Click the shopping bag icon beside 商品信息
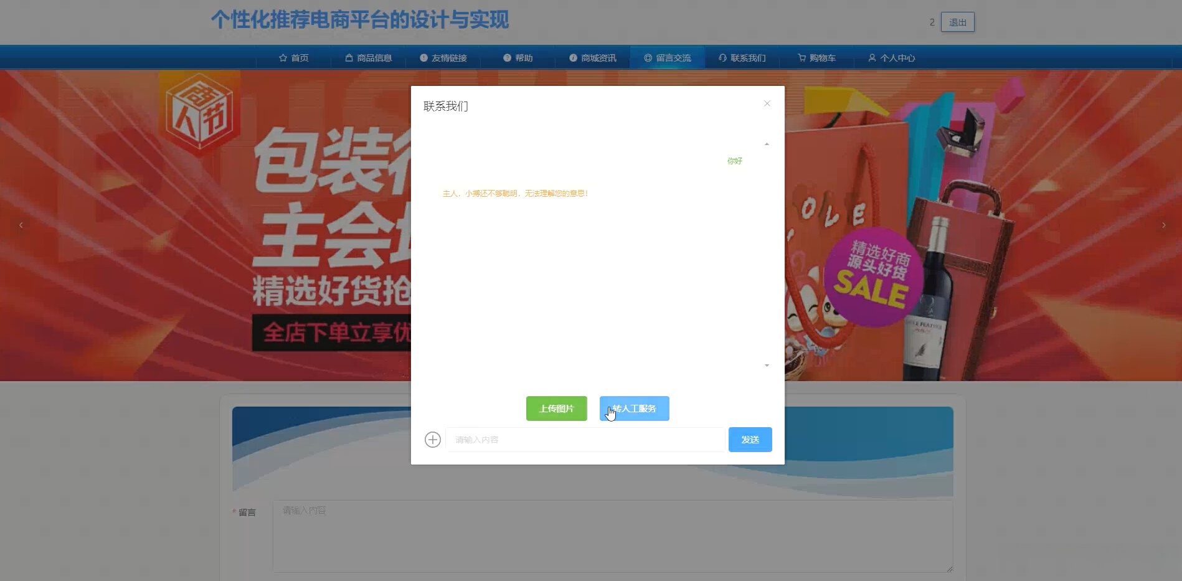Image resolution: width=1182 pixels, height=581 pixels. pyautogui.click(x=349, y=57)
